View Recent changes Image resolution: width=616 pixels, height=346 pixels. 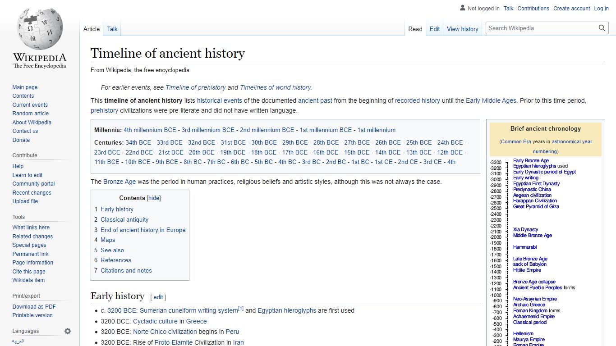(32, 193)
